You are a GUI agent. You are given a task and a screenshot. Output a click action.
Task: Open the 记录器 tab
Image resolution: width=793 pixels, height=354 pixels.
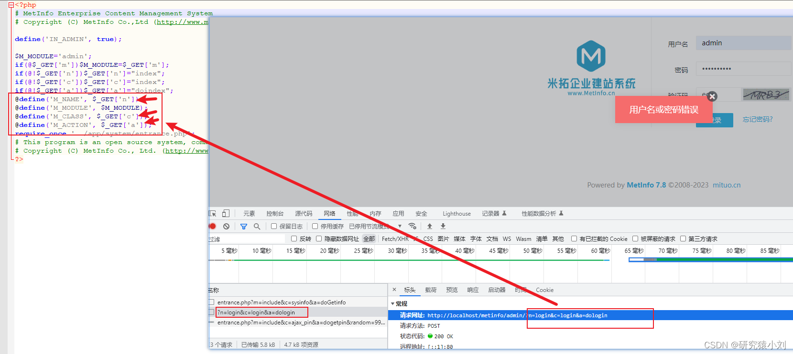[x=490, y=214]
